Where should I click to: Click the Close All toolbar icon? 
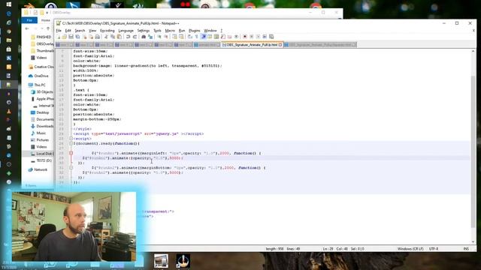[92, 37]
